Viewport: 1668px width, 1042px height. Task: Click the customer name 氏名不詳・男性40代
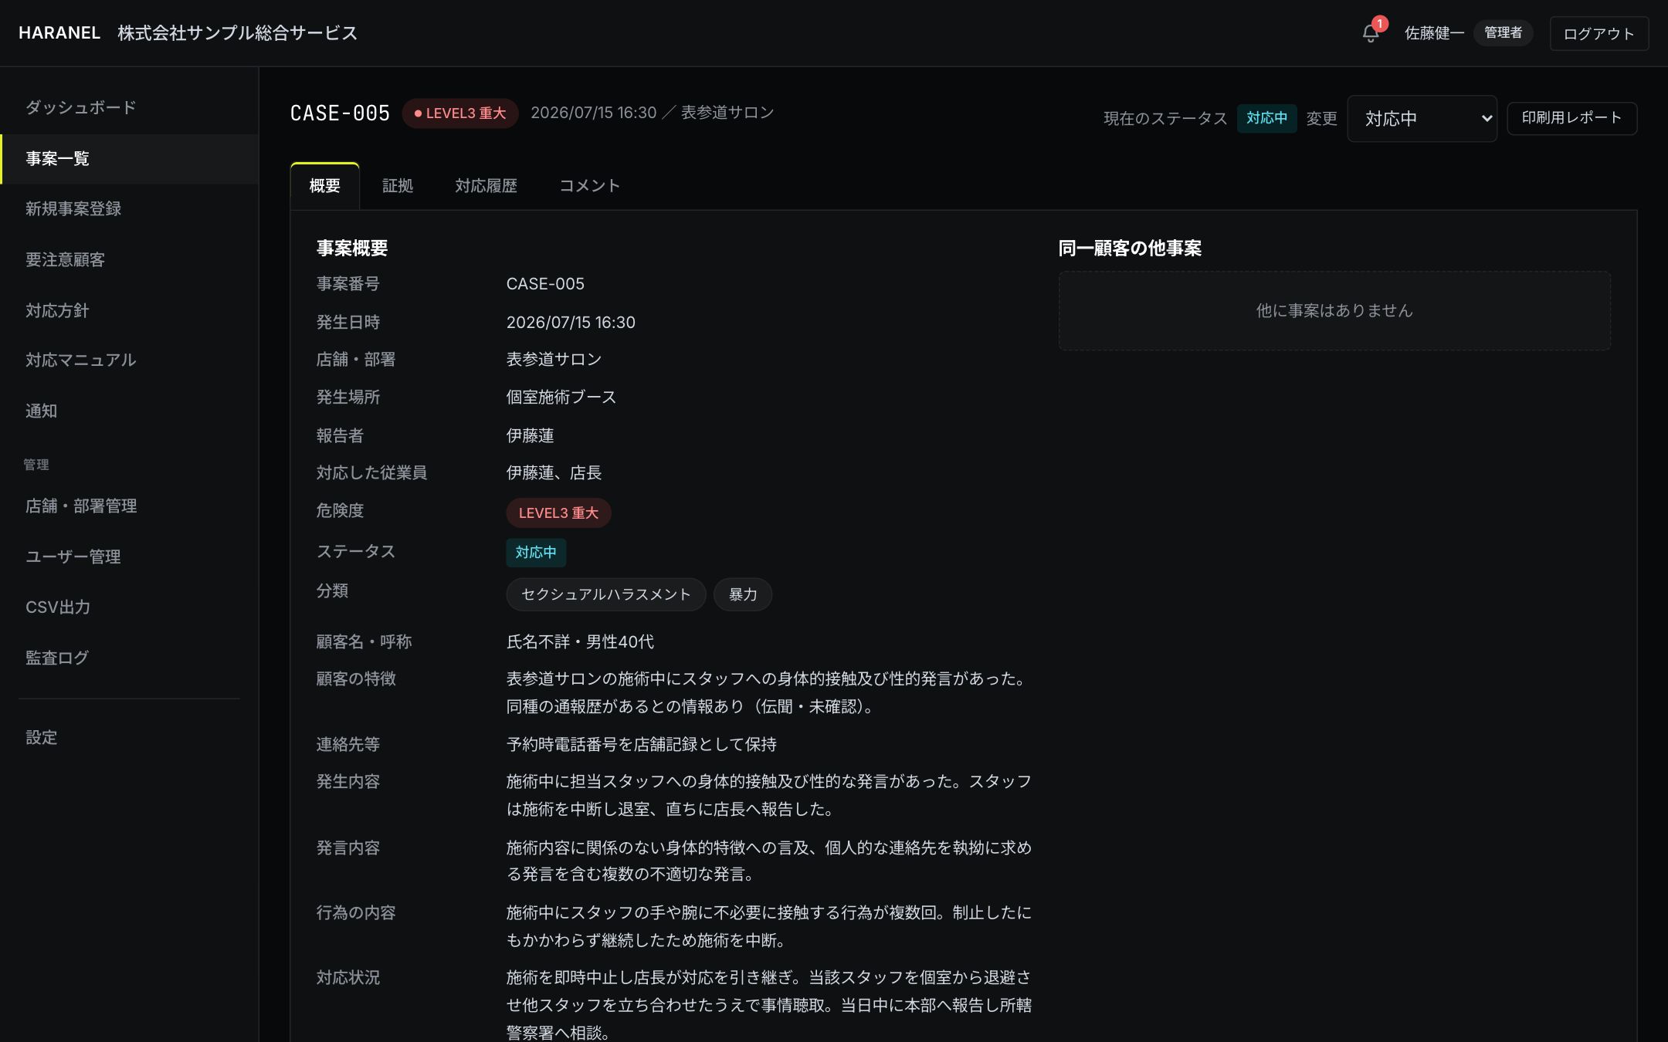click(580, 642)
